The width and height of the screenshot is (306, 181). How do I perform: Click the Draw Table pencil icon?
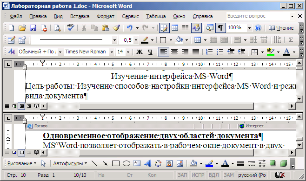[x=12, y=40]
